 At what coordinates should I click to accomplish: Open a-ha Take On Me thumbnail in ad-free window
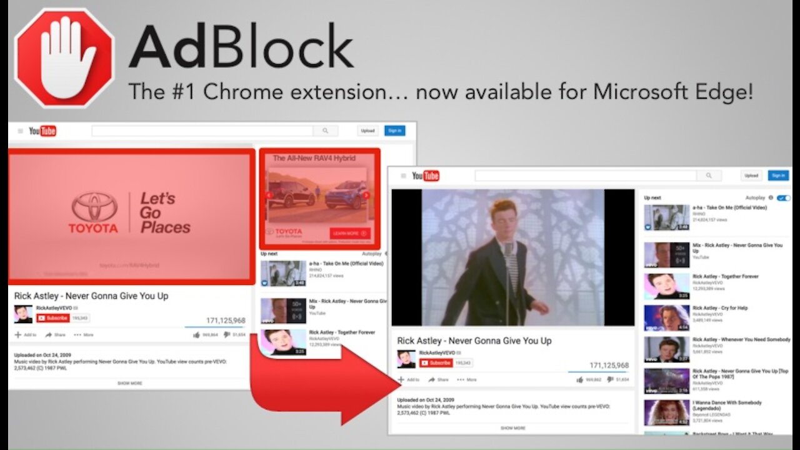click(x=667, y=217)
